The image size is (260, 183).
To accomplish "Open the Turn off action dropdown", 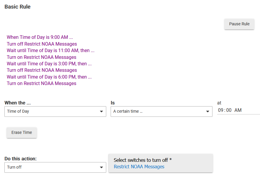I will [55, 167].
